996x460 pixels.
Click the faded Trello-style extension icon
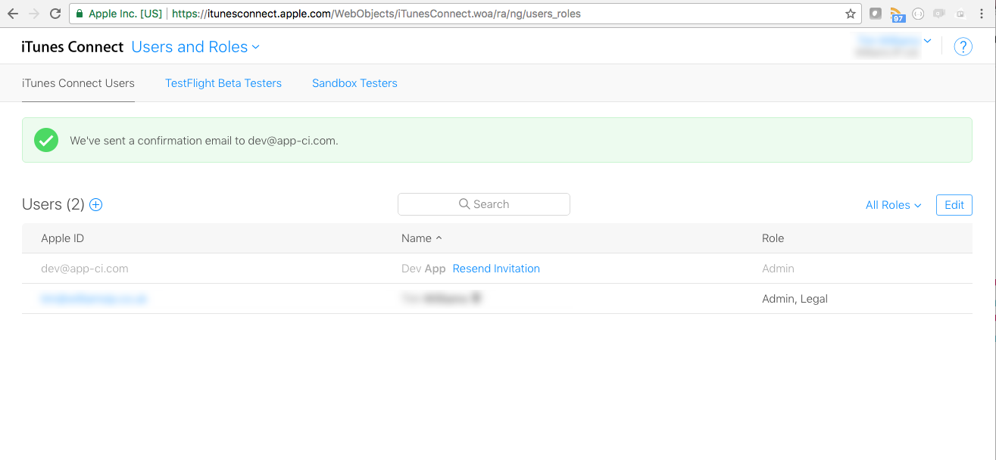[960, 14]
